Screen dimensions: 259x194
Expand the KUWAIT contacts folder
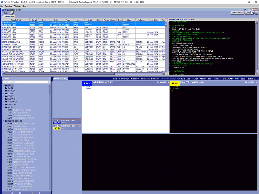point(3,94)
